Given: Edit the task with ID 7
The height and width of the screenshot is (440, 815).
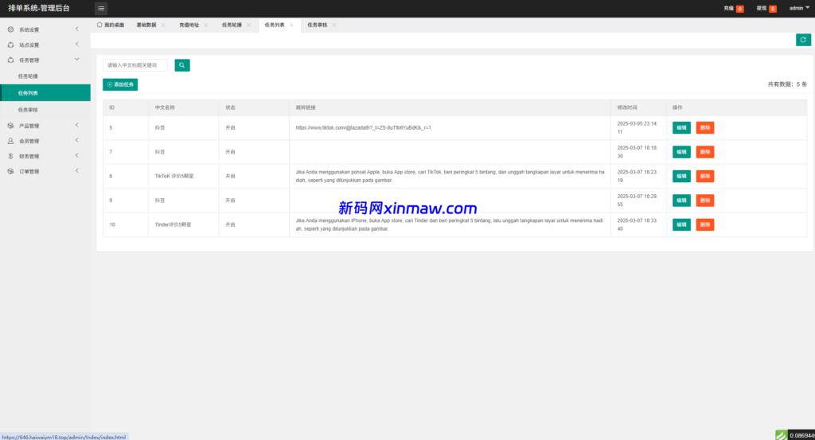Looking at the screenshot, I should (x=681, y=152).
